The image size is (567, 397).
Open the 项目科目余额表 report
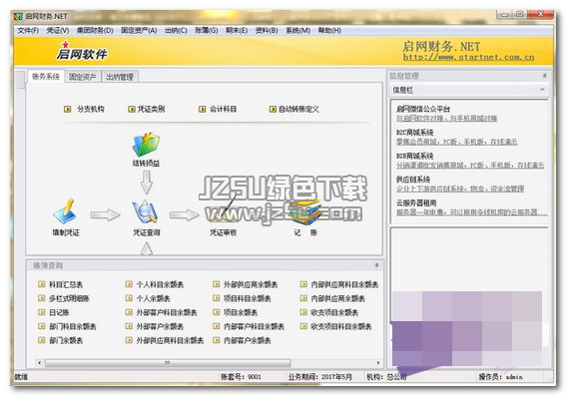point(242,298)
